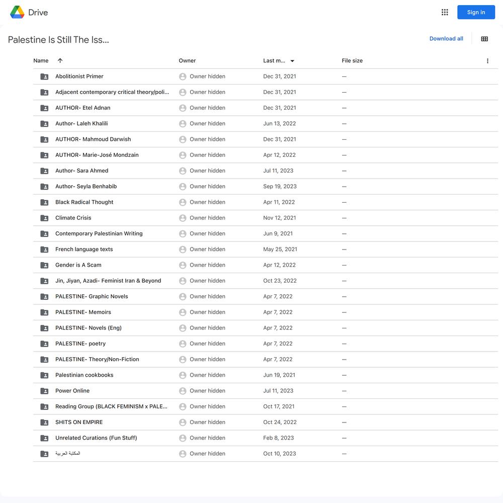Sort by the Name column header
The height and width of the screenshot is (503, 503).
pyautogui.click(x=41, y=61)
